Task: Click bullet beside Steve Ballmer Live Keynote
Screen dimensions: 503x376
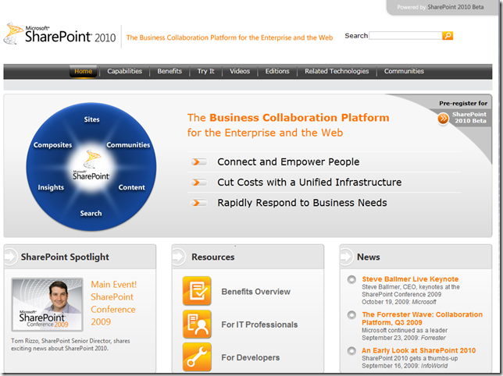Action: [351, 279]
